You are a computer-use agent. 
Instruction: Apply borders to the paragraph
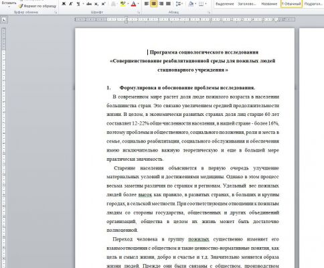pos(201,4)
